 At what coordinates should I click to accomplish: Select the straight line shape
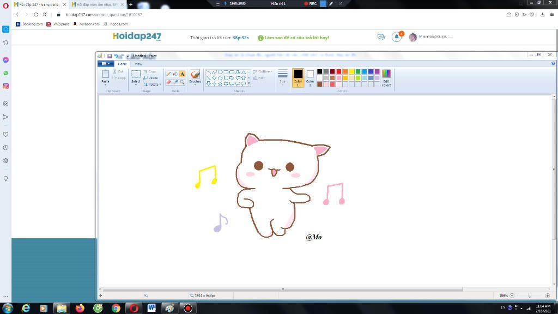209,72
